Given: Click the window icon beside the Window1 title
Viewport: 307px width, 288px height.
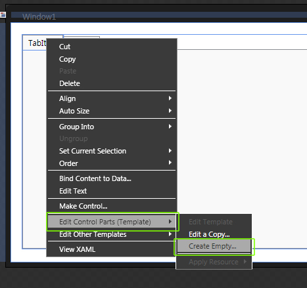Looking at the screenshot, I should tap(3, 15).
